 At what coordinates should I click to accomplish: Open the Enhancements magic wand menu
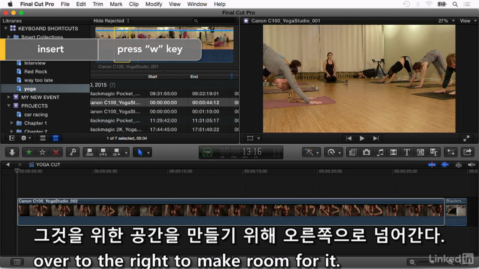click(312, 152)
